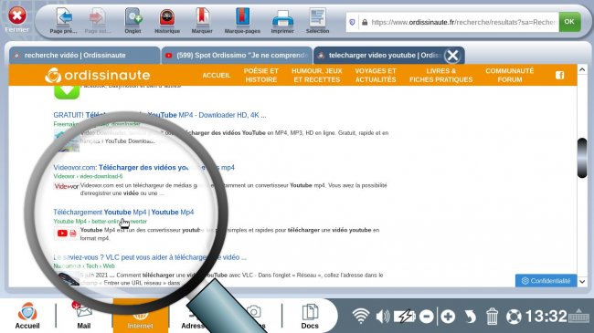
Task: Open Accueil in the bottom bar
Action: tap(27, 316)
